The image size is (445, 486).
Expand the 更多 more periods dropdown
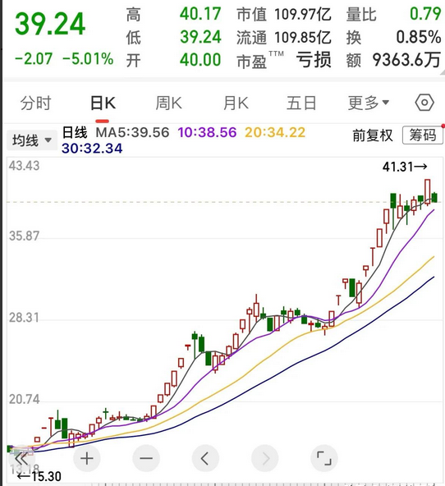pos(368,103)
